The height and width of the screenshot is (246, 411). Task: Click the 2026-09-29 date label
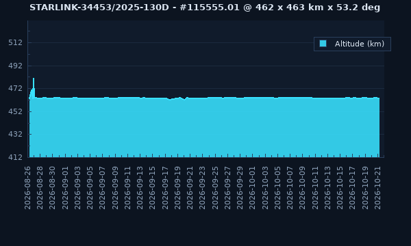click(240, 188)
